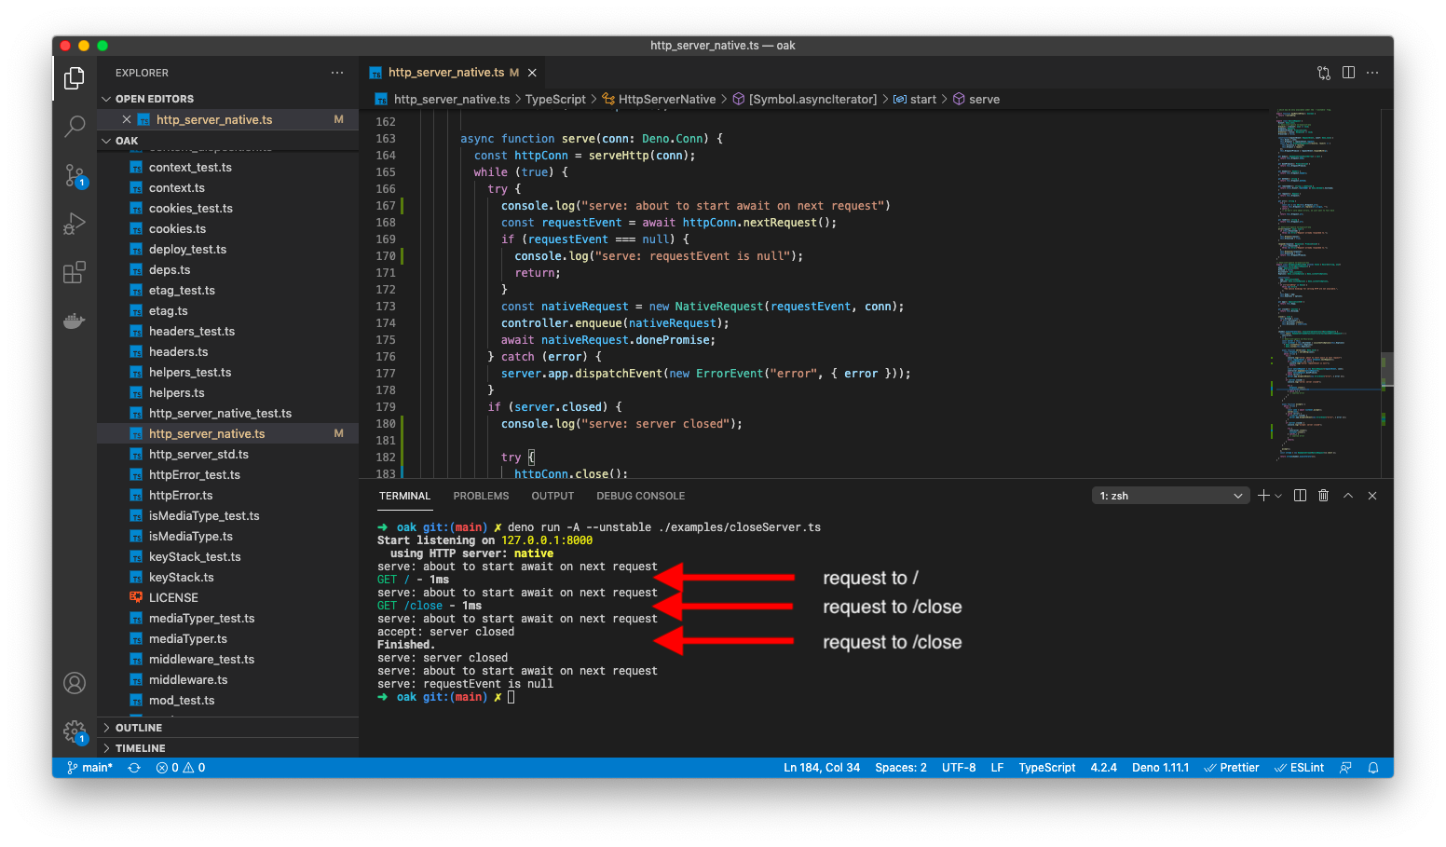Image resolution: width=1446 pixels, height=847 pixels.
Task: Toggle panel maximize with the chevron
Action: [x=1348, y=495]
